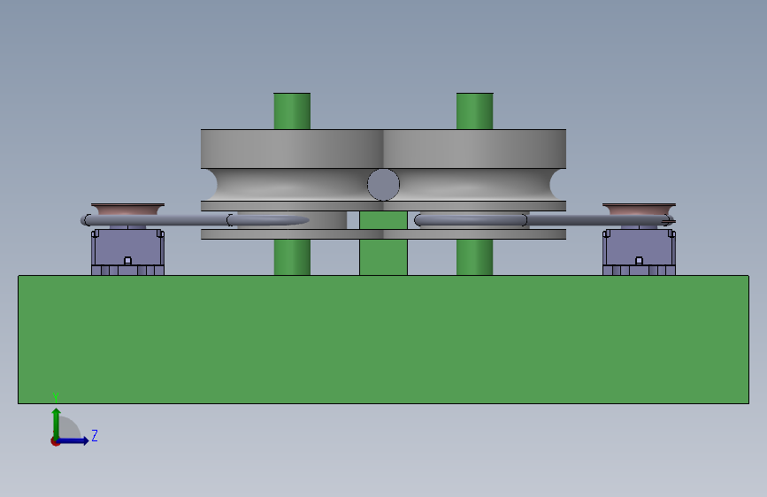Select the left green vertical shaft top

[292, 111]
